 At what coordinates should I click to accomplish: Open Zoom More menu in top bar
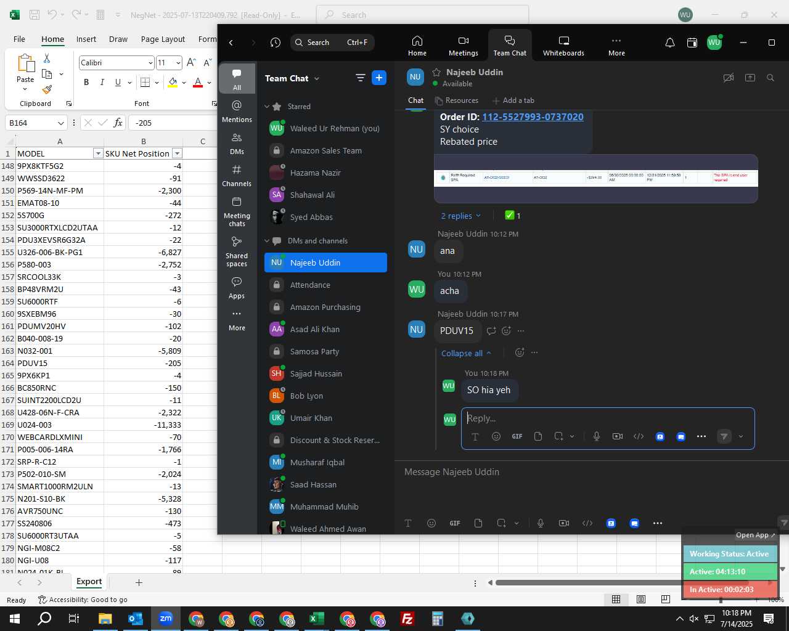(616, 45)
